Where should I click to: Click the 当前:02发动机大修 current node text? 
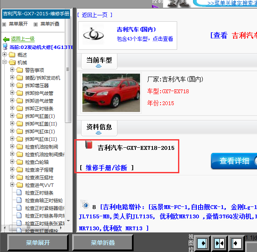41,47
